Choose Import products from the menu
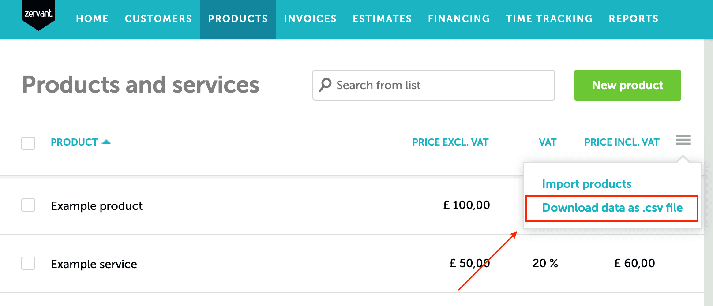The width and height of the screenshot is (713, 306). (587, 184)
